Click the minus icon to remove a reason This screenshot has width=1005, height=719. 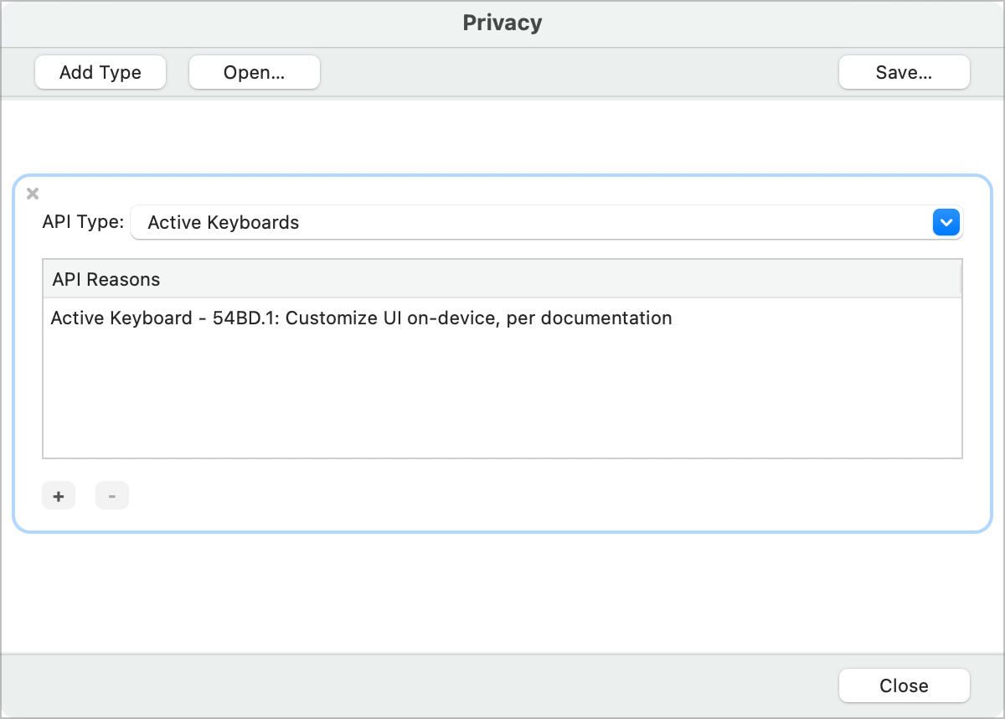pyautogui.click(x=112, y=496)
